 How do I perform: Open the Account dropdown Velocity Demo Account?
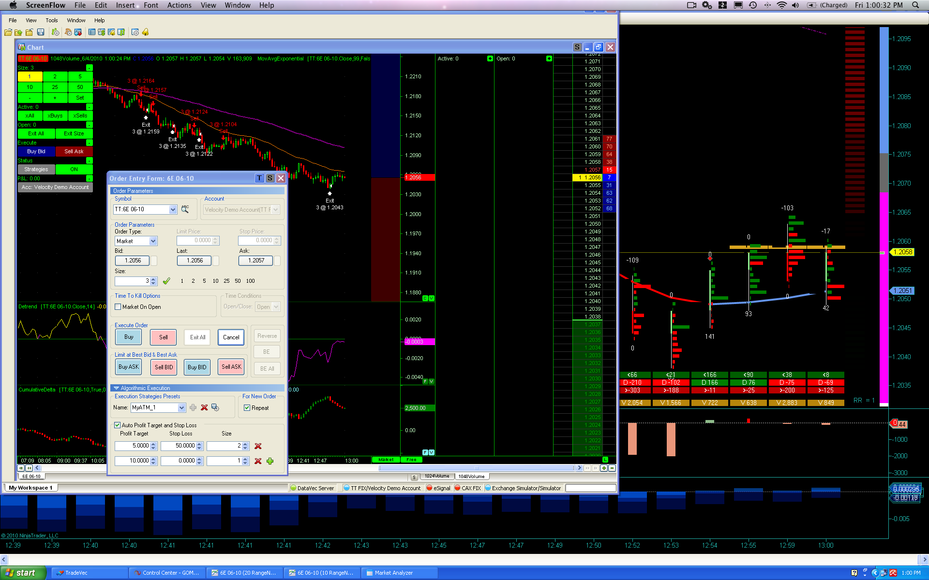click(275, 210)
